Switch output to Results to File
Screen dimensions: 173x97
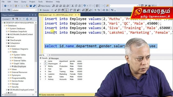(x=90, y=10)
